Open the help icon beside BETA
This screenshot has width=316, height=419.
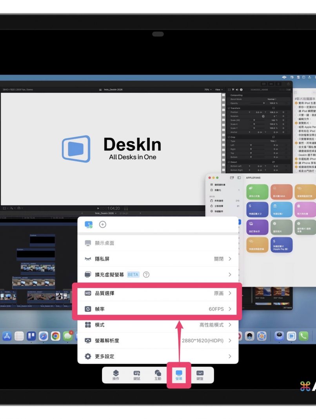[146, 274]
